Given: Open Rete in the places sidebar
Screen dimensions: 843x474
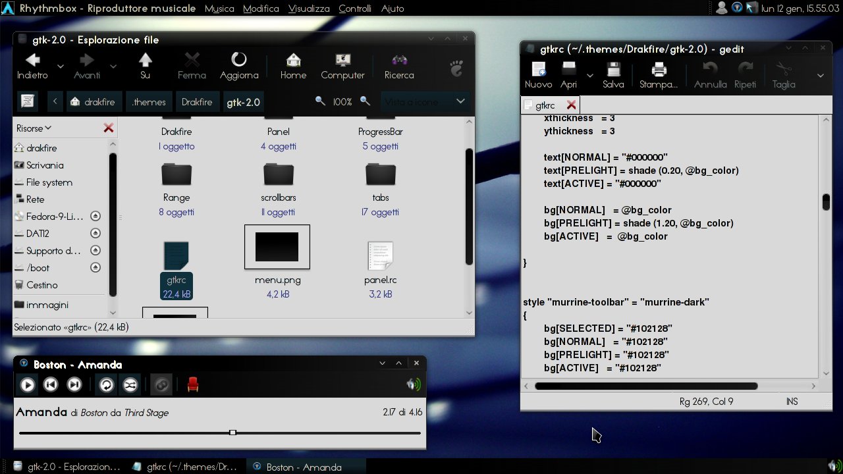Looking at the screenshot, I should coord(29,199).
